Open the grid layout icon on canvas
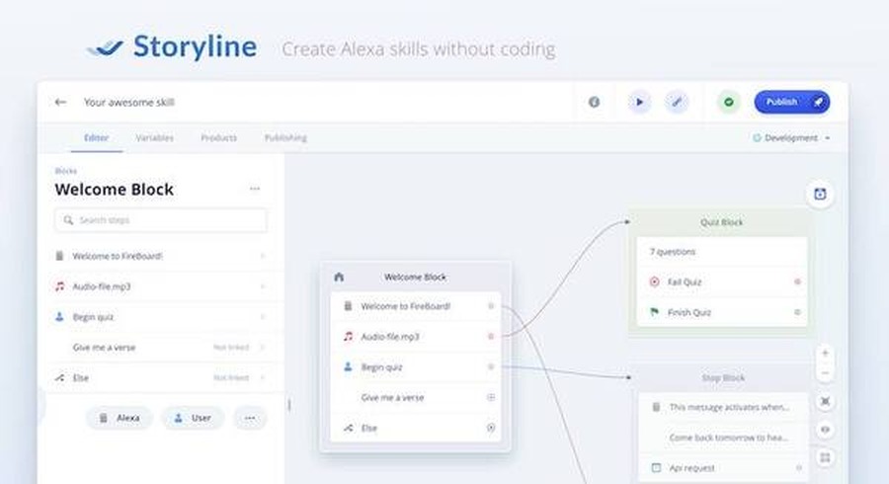Viewport: 889px width, 484px height. [x=825, y=457]
